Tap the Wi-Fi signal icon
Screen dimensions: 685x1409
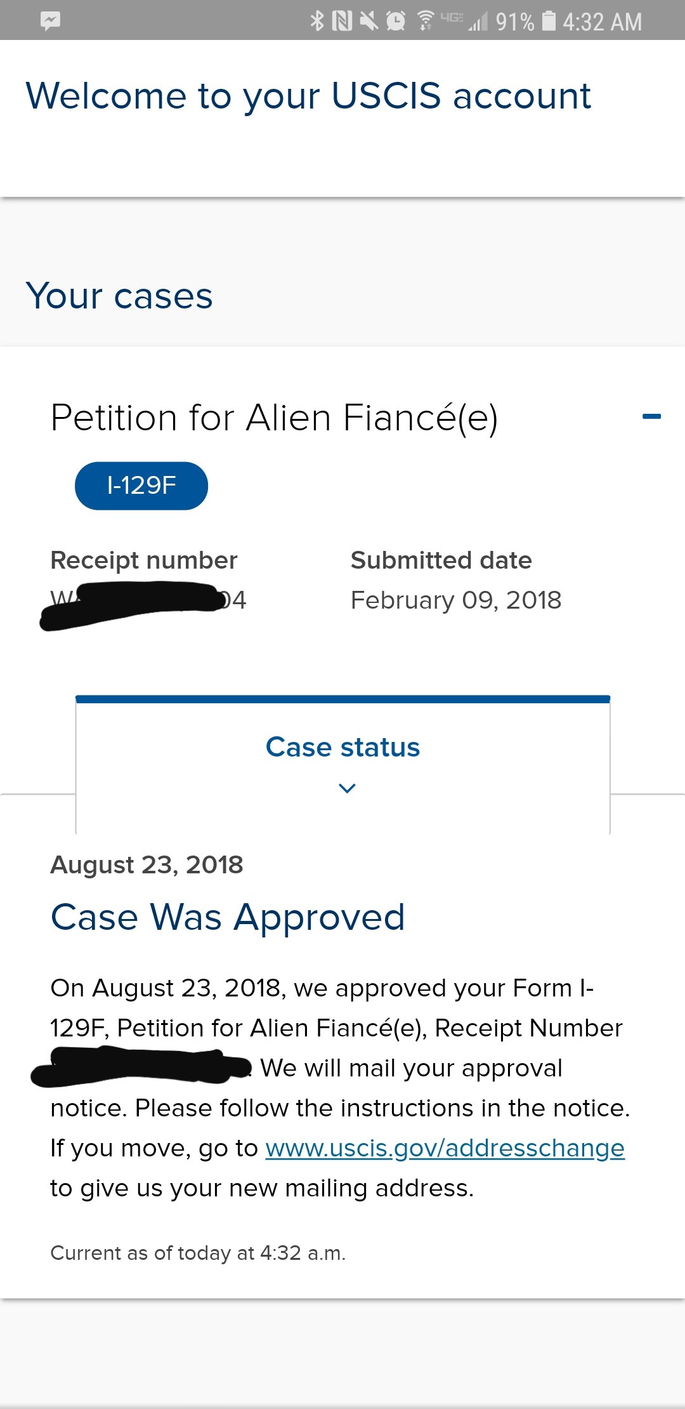(426, 21)
